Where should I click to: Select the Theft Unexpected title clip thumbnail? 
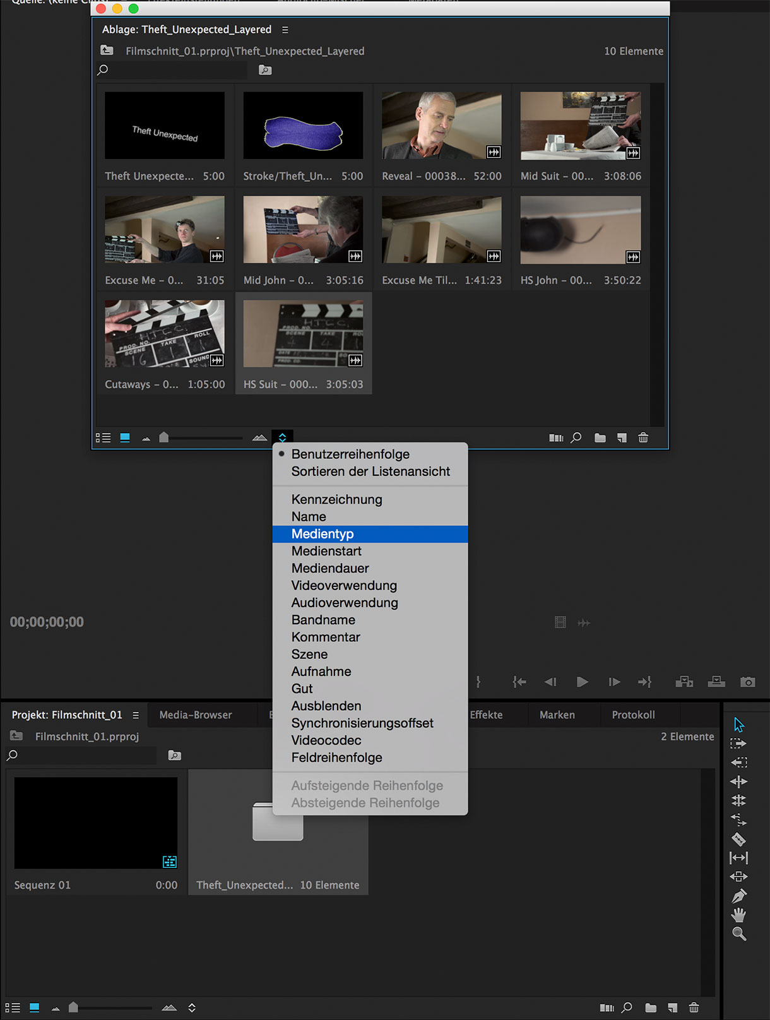pos(165,125)
